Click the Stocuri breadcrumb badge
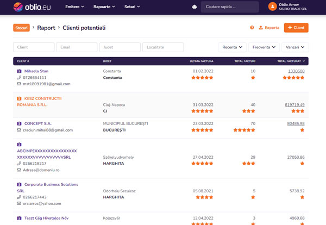The image size is (326, 225). tap(21, 28)
